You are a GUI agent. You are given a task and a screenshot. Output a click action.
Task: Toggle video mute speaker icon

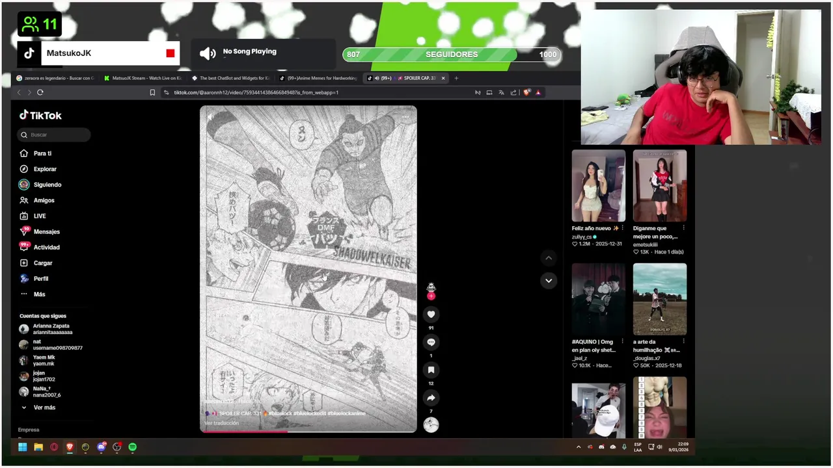pos(210,117)
